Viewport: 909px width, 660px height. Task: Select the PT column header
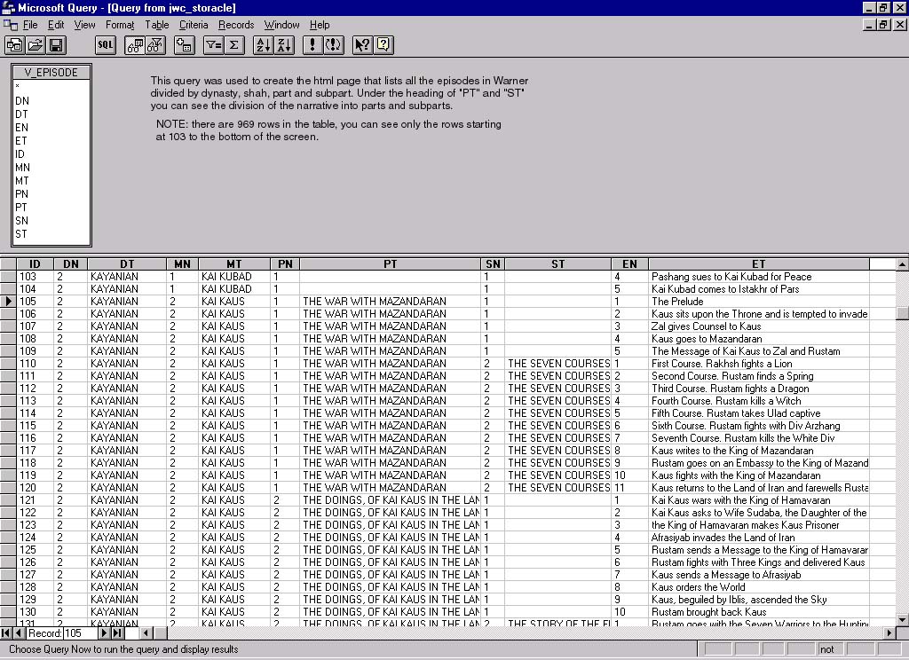(x=390, y=263)
